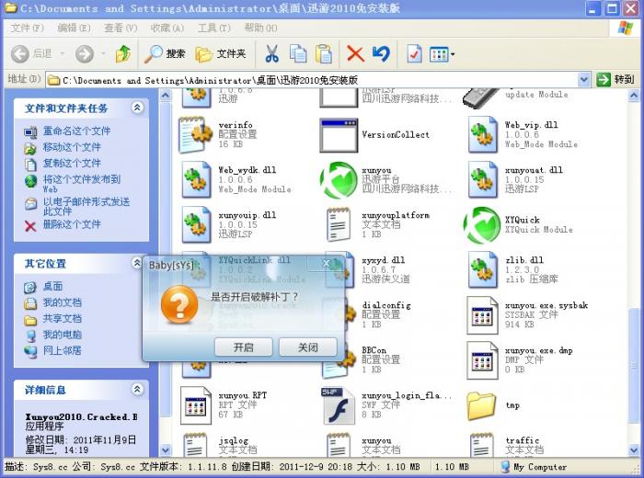Select the Web_wydk.dll file icon
This screenshot has height=478, width=644.
coord(195,180)
